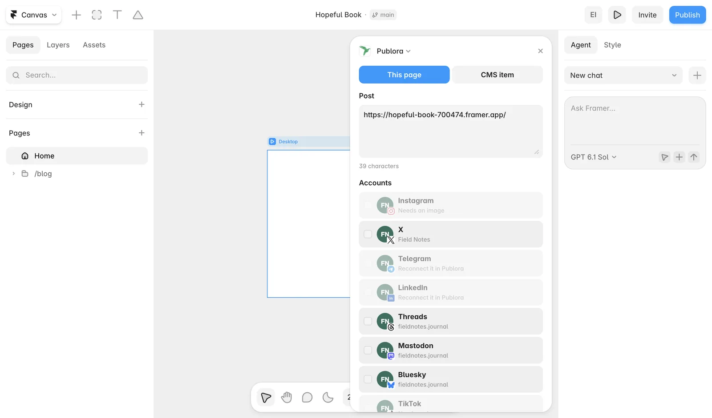Click the Insert plus icon in the top toolbar

[76, 15]
